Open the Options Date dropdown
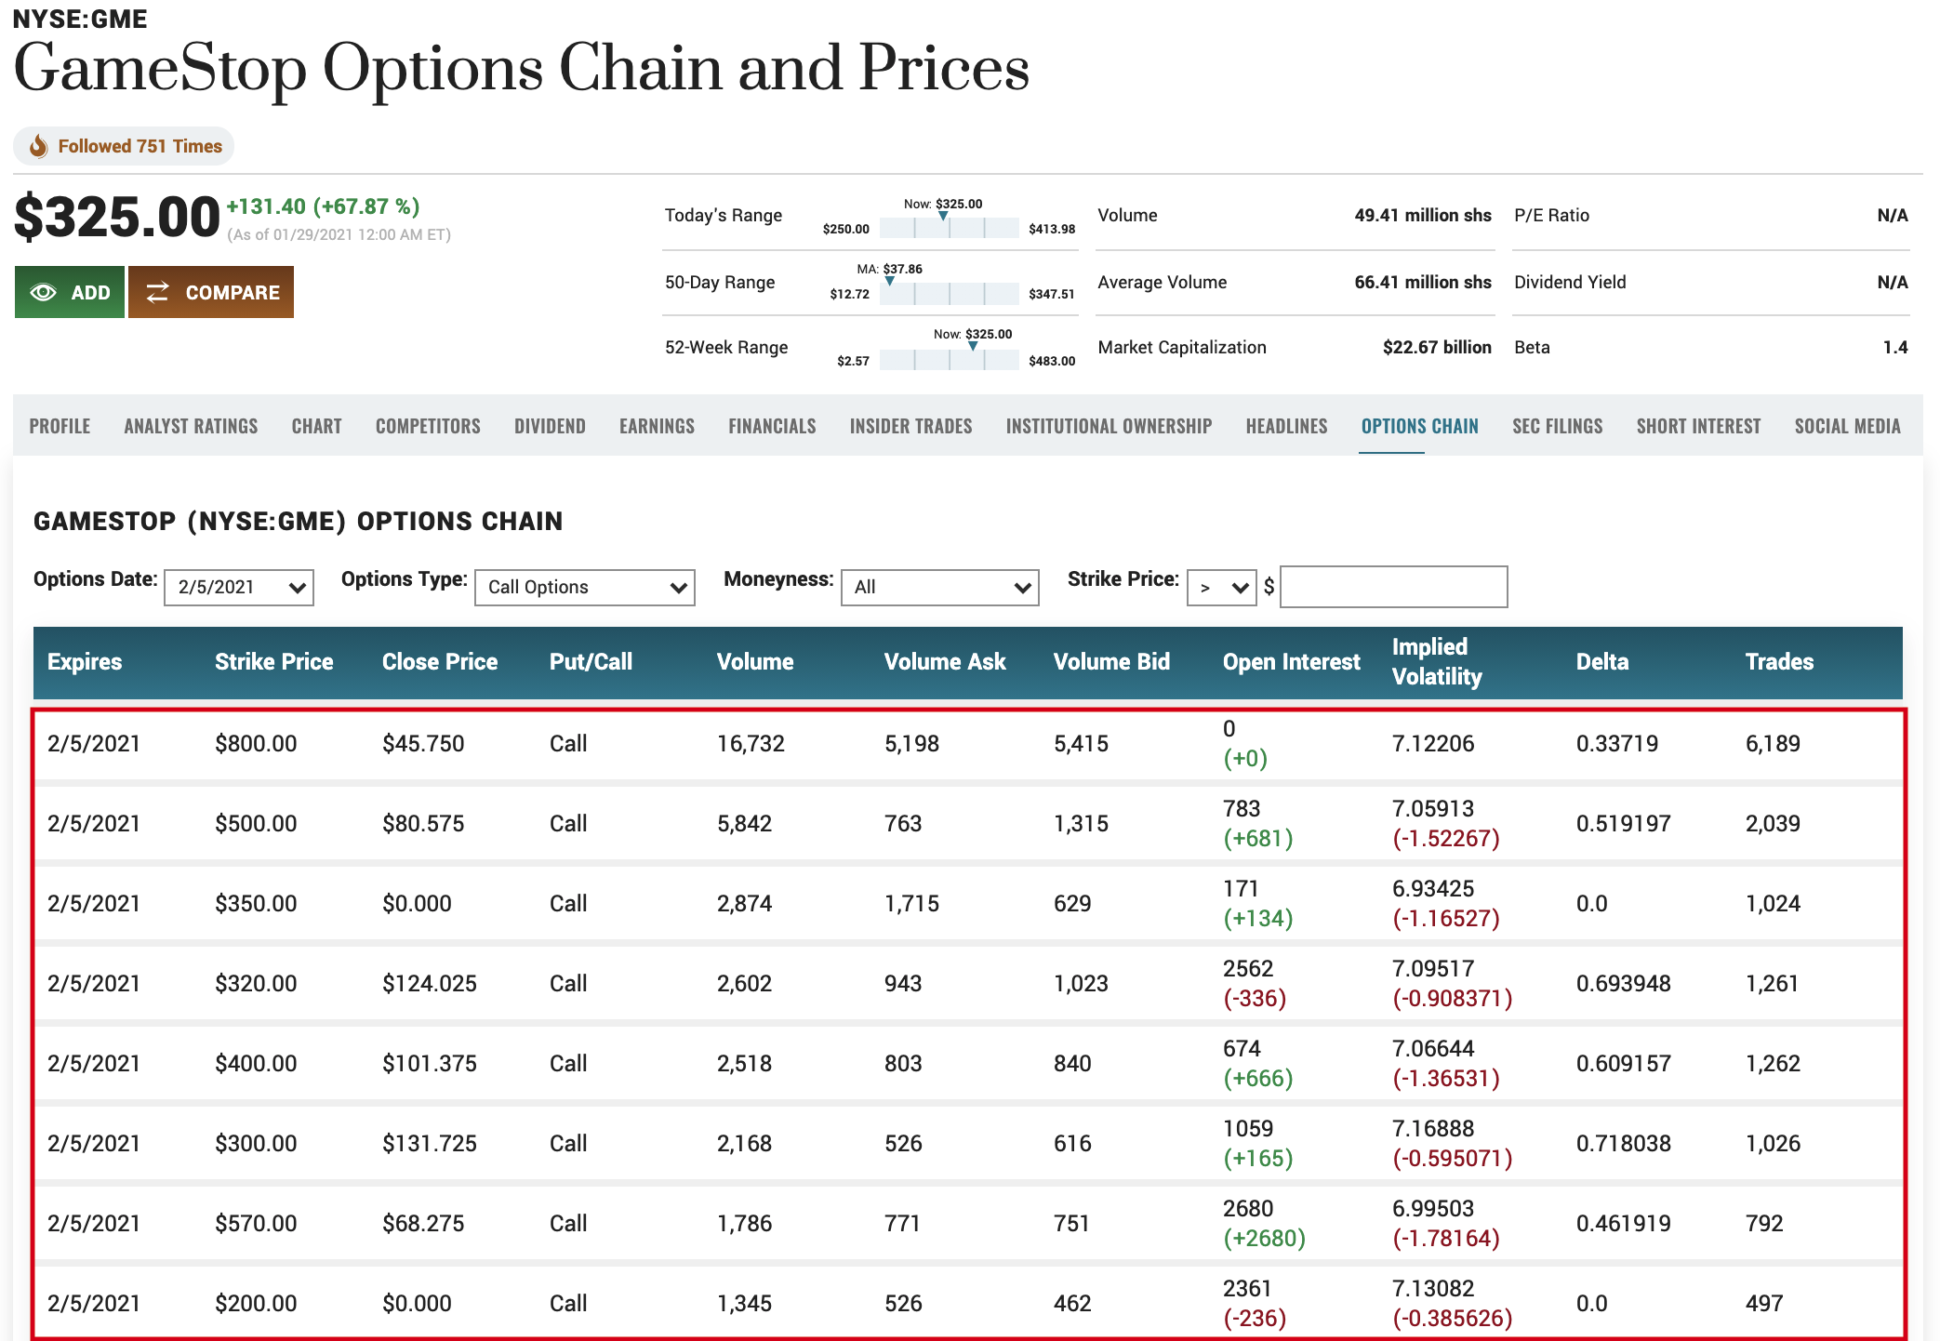Viewport: 1940px width, 1341px height. (239, 588)
